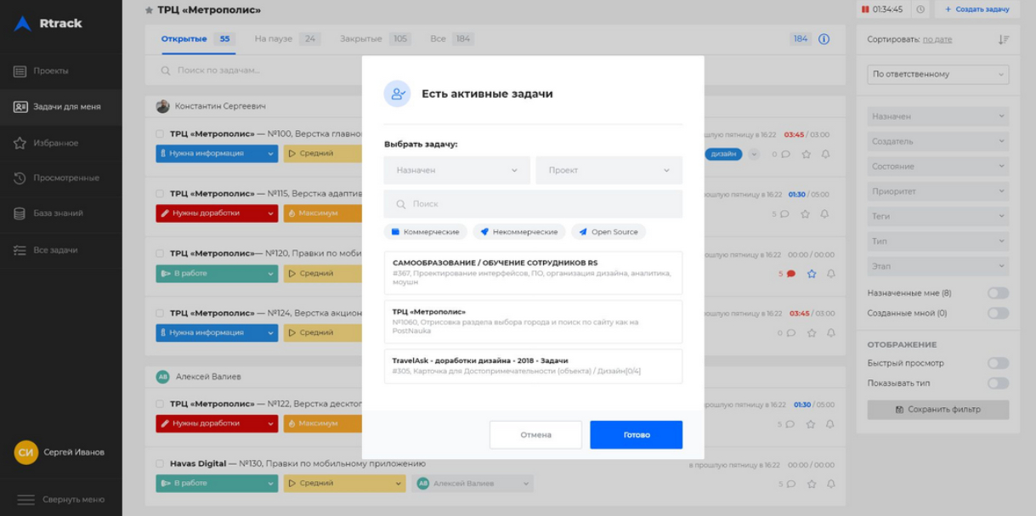Open comments icon on task №100 row
This screenshot has width=1036, height=516.
[x=786, y=155]
